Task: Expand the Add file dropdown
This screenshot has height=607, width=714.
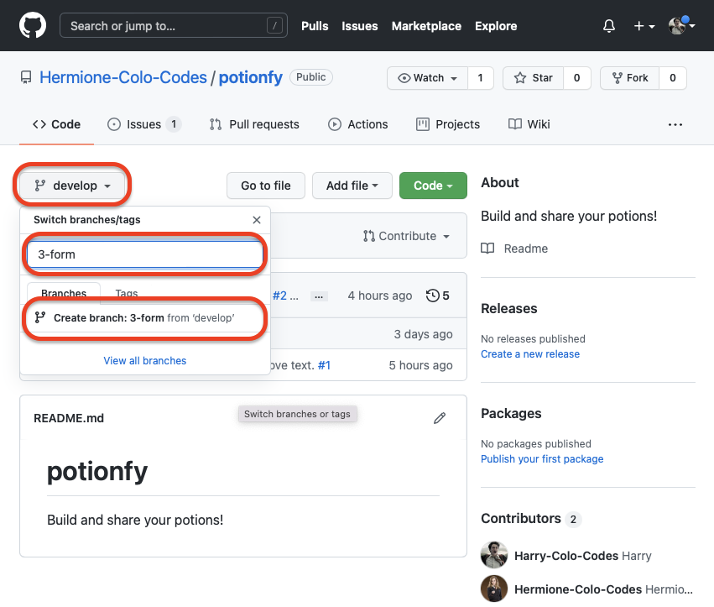Action: (x=352, y=186)
